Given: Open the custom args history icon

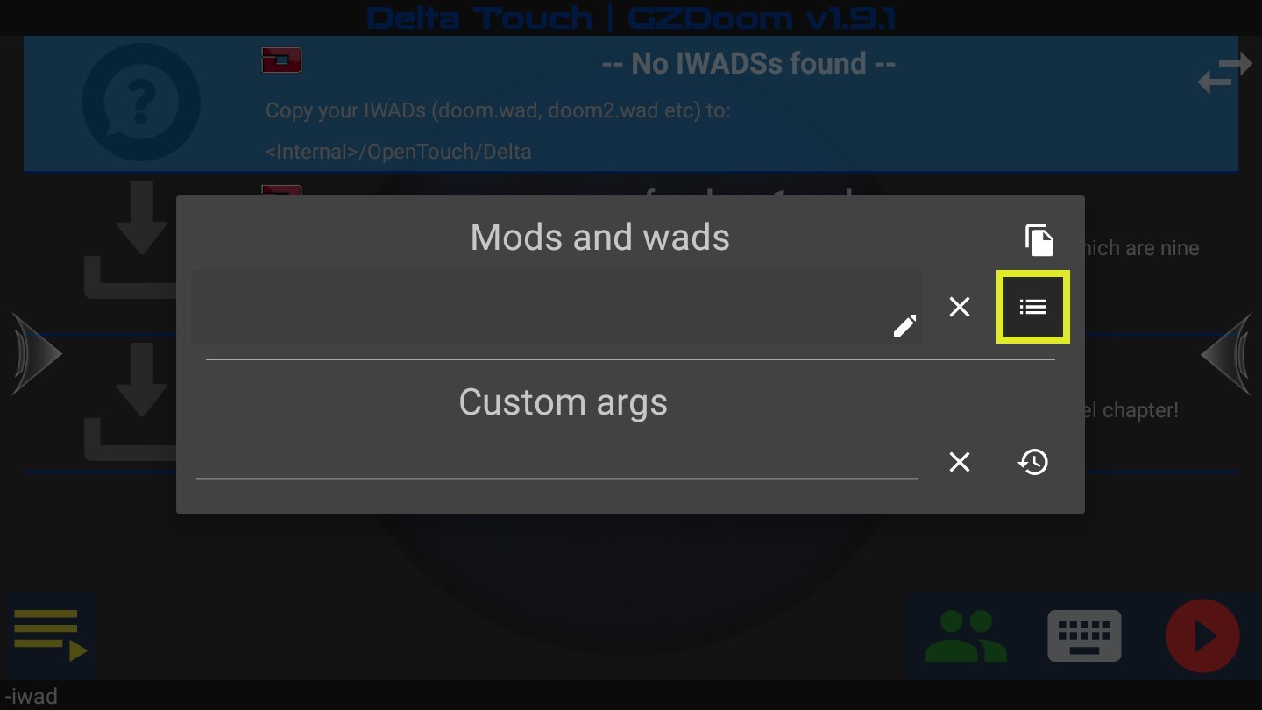Looking at the screenshot, I should point(1033,462).
